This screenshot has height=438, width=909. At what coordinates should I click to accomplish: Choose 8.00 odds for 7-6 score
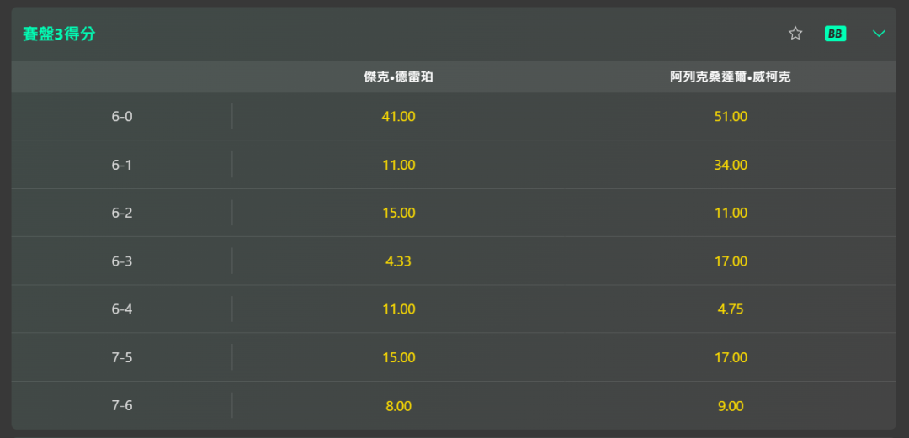click(x=398, y=405)
